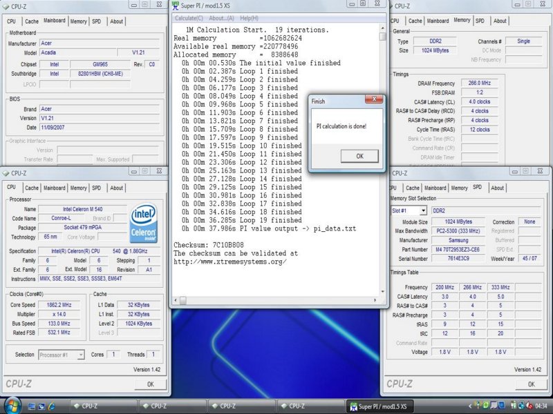This screenshot has width=553, height=414.
Task: Open About...(A) menu in Super PI
Action: 221,19
